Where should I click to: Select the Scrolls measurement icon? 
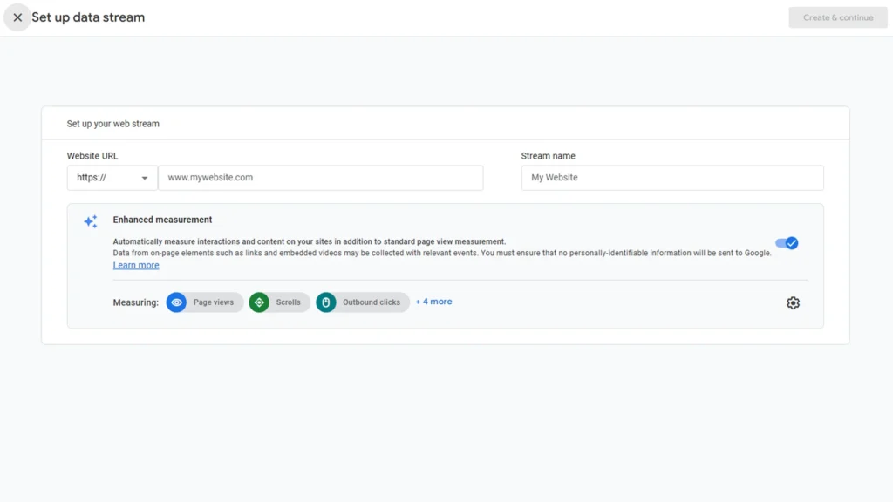coord(259,302)
